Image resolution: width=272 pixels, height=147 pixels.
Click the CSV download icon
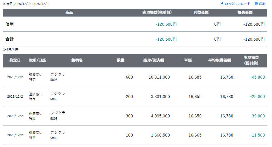point(222,4)
